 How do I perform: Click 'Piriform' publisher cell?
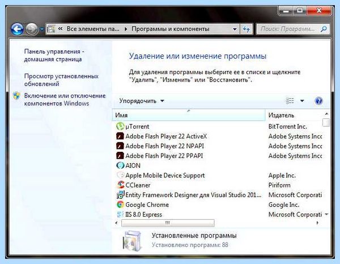pos(279,185)
